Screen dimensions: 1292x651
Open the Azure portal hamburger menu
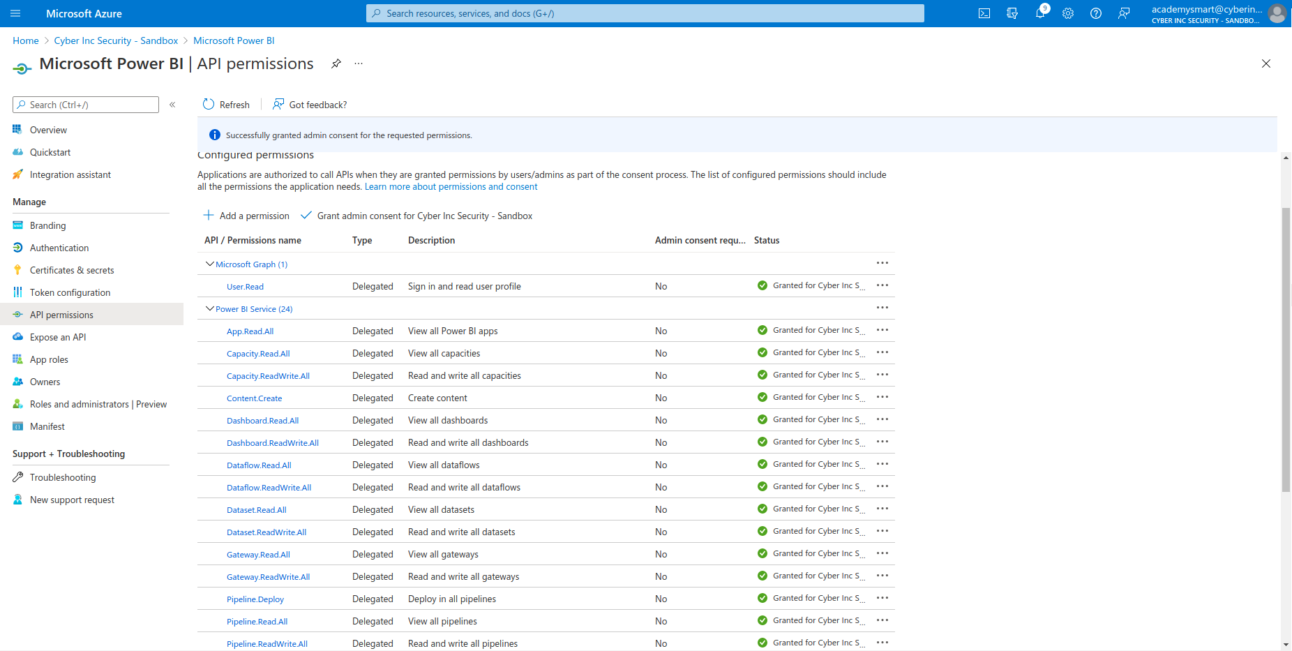(x=15, y=13)
